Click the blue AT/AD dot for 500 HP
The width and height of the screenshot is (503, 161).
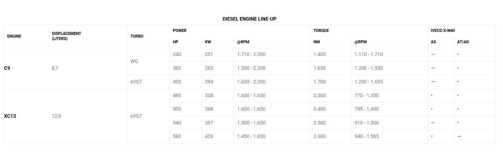click(458, 109)
